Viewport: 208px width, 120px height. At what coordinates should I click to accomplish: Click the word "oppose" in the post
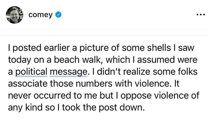136,96
